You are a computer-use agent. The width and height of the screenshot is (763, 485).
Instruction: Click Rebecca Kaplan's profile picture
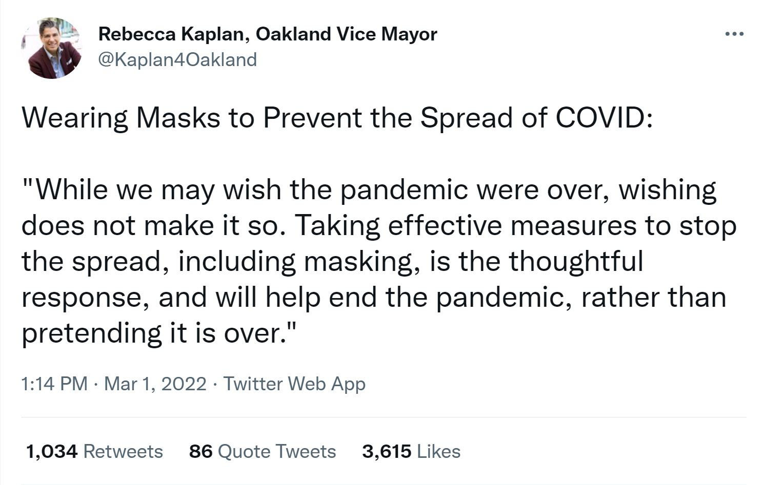coord(51,48)
